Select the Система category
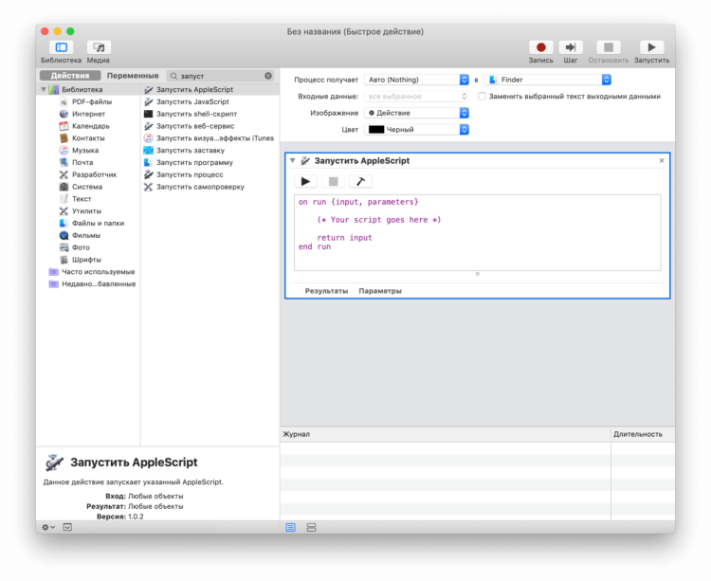711x581 pixels. pos(87,187)
